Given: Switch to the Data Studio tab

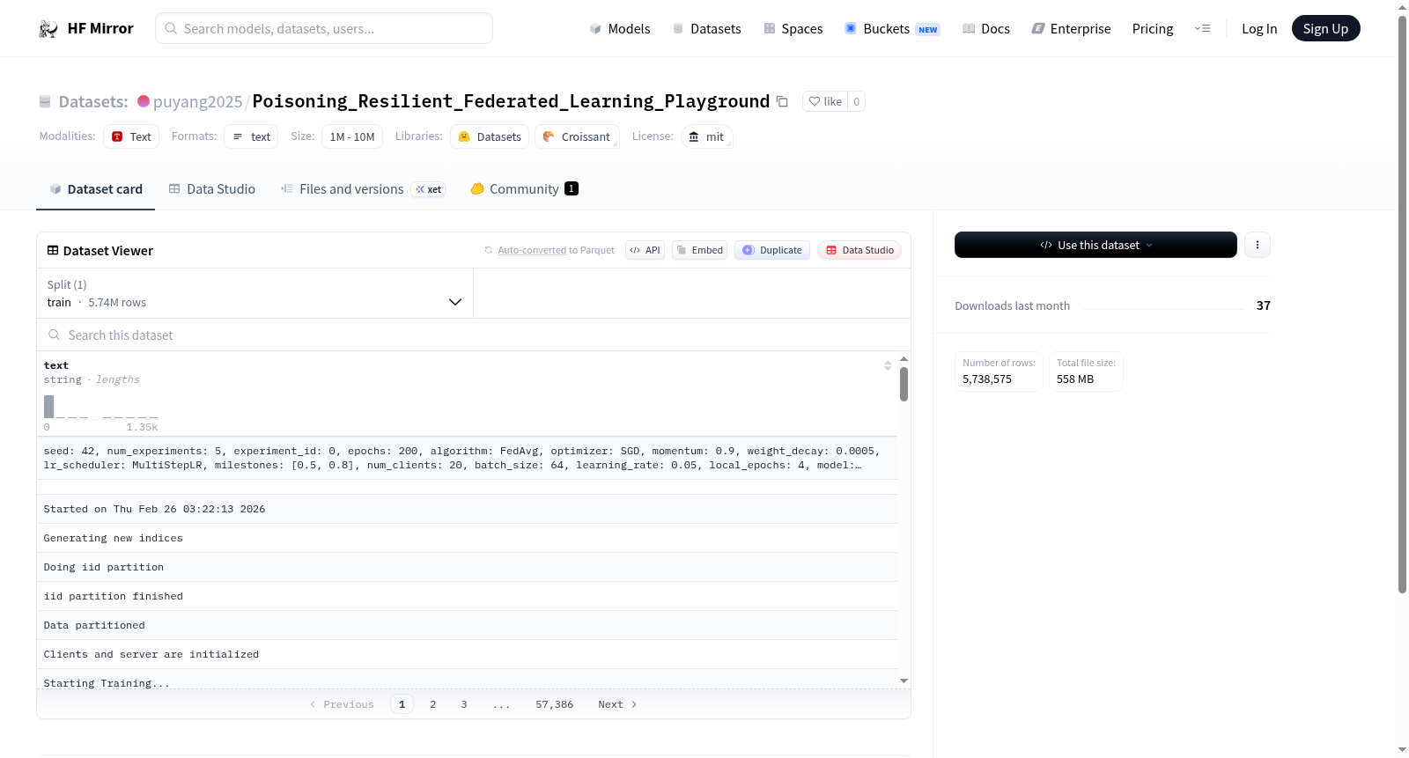Looking at the screenshot, I should (212, 189).
